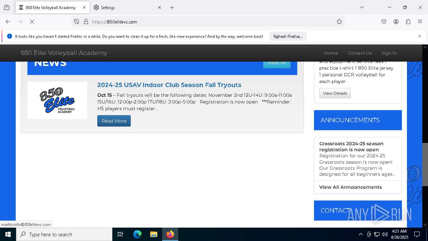Click the scrollbar down arrow
The height and width of the screenshot is (241, 428).
[425, 225]
